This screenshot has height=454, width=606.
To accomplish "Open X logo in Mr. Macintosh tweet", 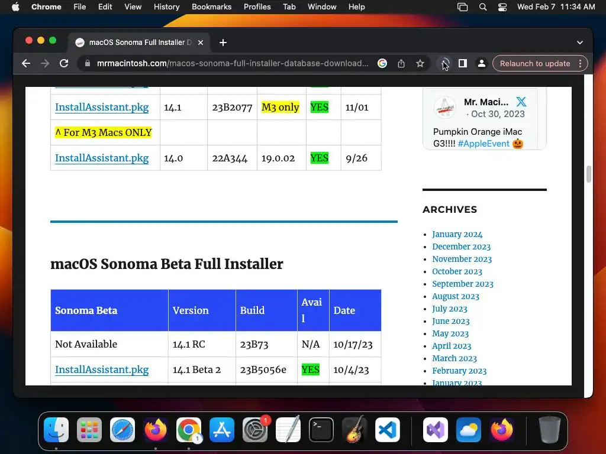I will pyautogui.click(x=521, y=102).
